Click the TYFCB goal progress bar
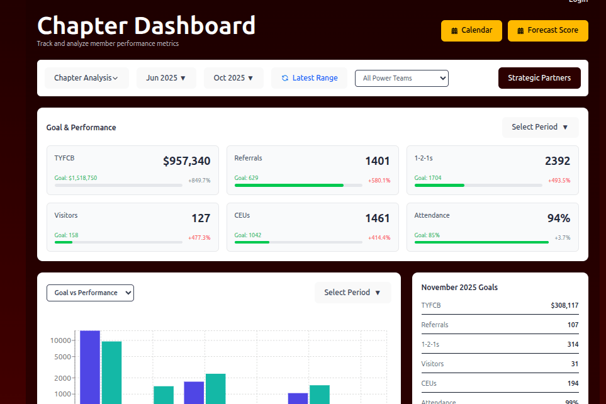The height and width of the screenshot is (404, 606). click(x=118, y=185)
